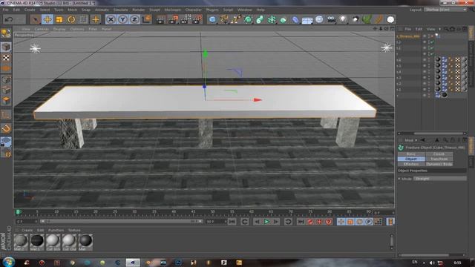This screenshot has height=267, width=475.
Task: Click Render to Picture Viewer icon
Action: pos(173,20)
